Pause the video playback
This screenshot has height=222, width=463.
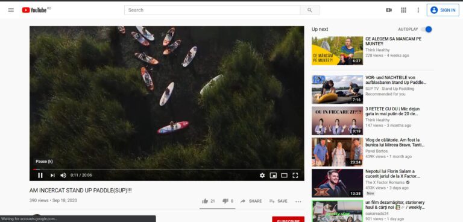[x=40, y=176]
